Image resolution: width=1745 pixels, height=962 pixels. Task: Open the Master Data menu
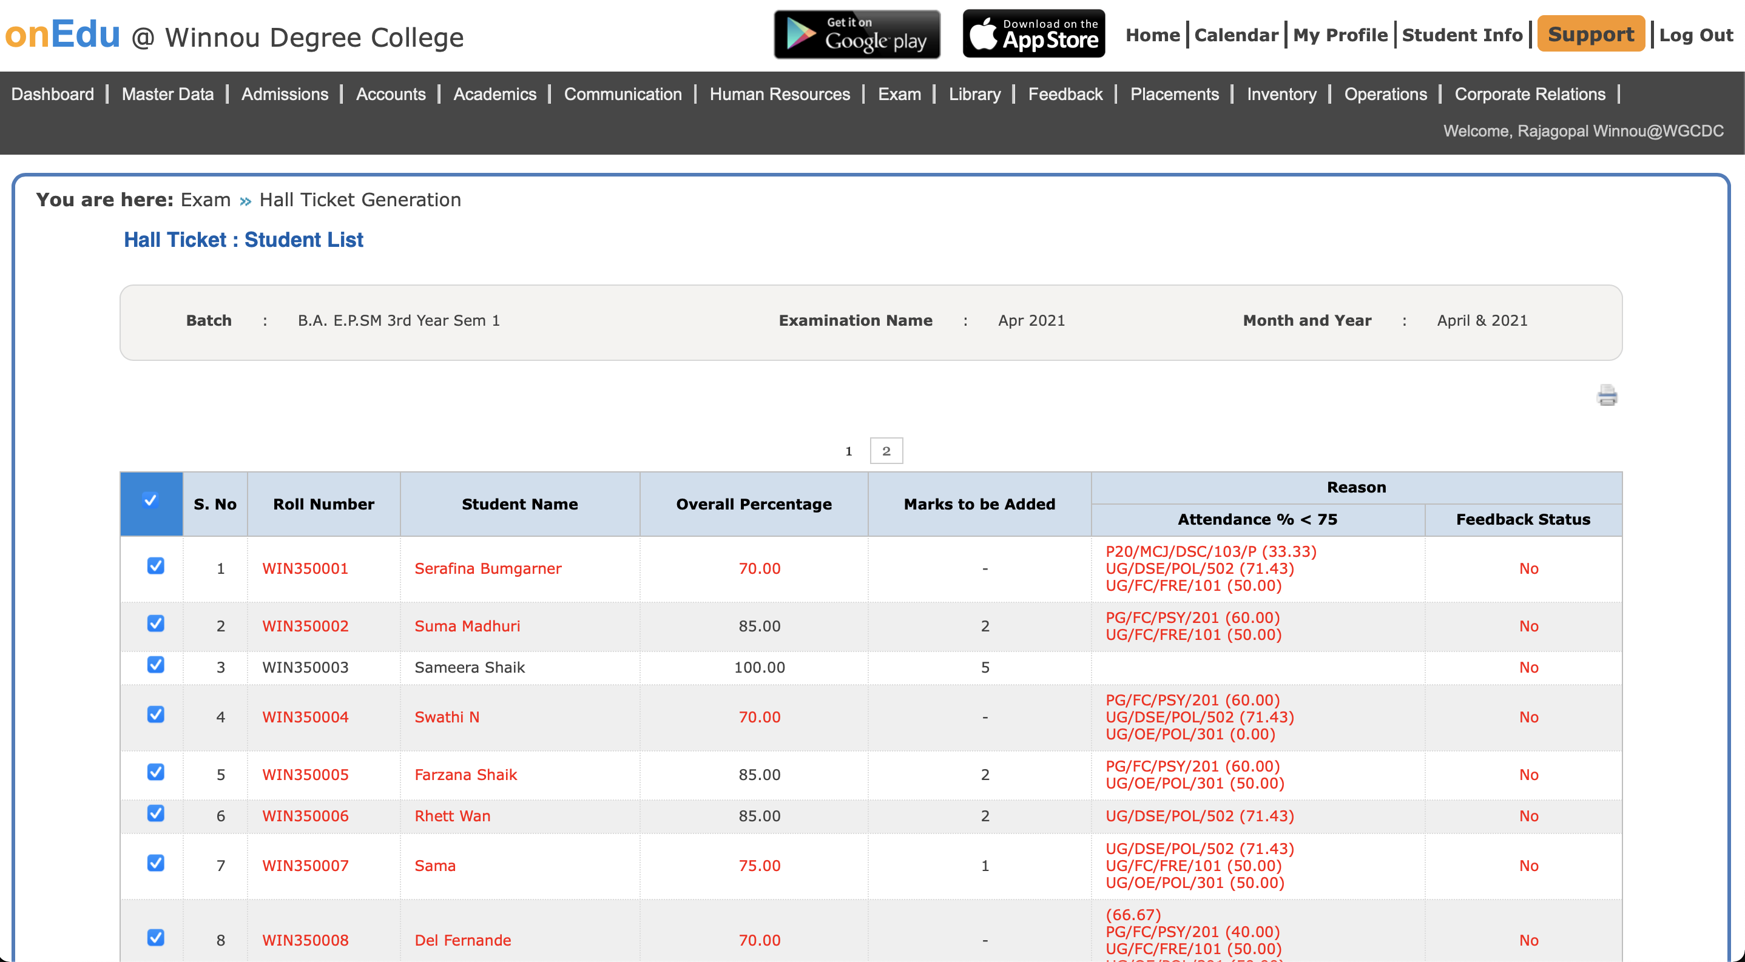pyautogui.click(x=167, y=94)
